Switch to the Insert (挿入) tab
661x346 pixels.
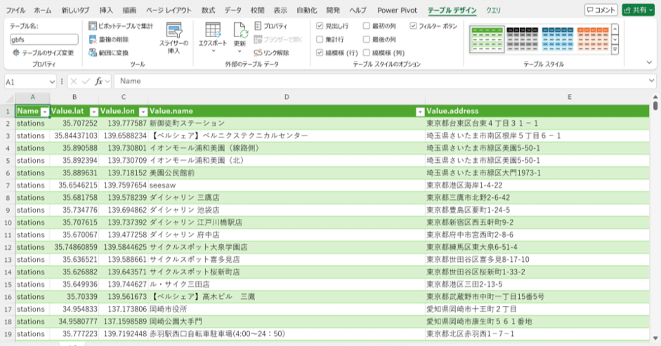106,11
